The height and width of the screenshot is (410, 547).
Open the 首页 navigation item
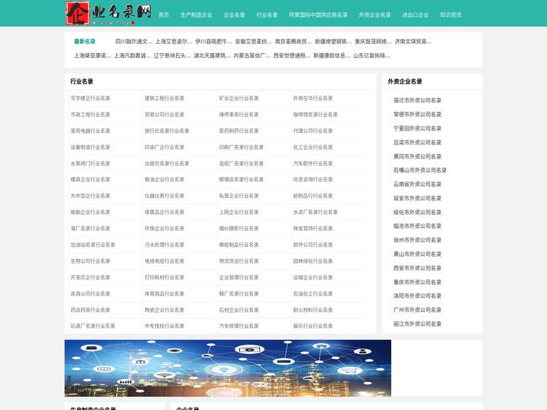click(x=163, y=15)
